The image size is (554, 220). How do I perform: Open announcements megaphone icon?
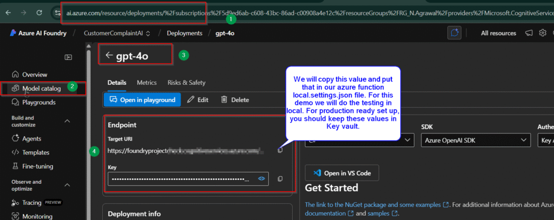click(529, 33)
